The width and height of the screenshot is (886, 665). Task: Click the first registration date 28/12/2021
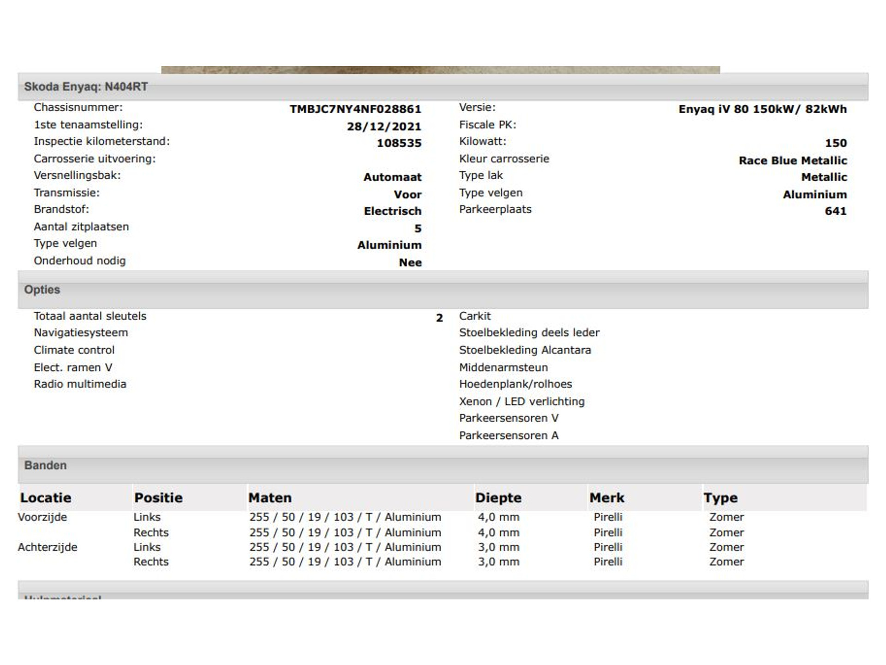(x=384, y=127)
